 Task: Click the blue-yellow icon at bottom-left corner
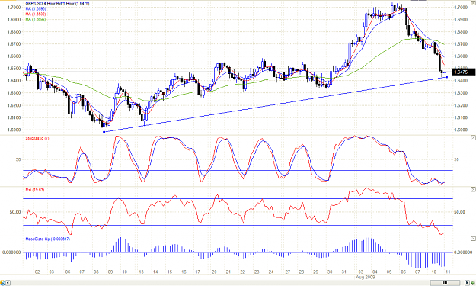pos(3,283)
